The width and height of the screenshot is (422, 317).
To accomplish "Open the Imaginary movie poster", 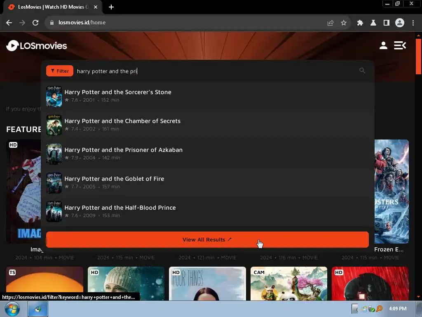I will [23, 192].
